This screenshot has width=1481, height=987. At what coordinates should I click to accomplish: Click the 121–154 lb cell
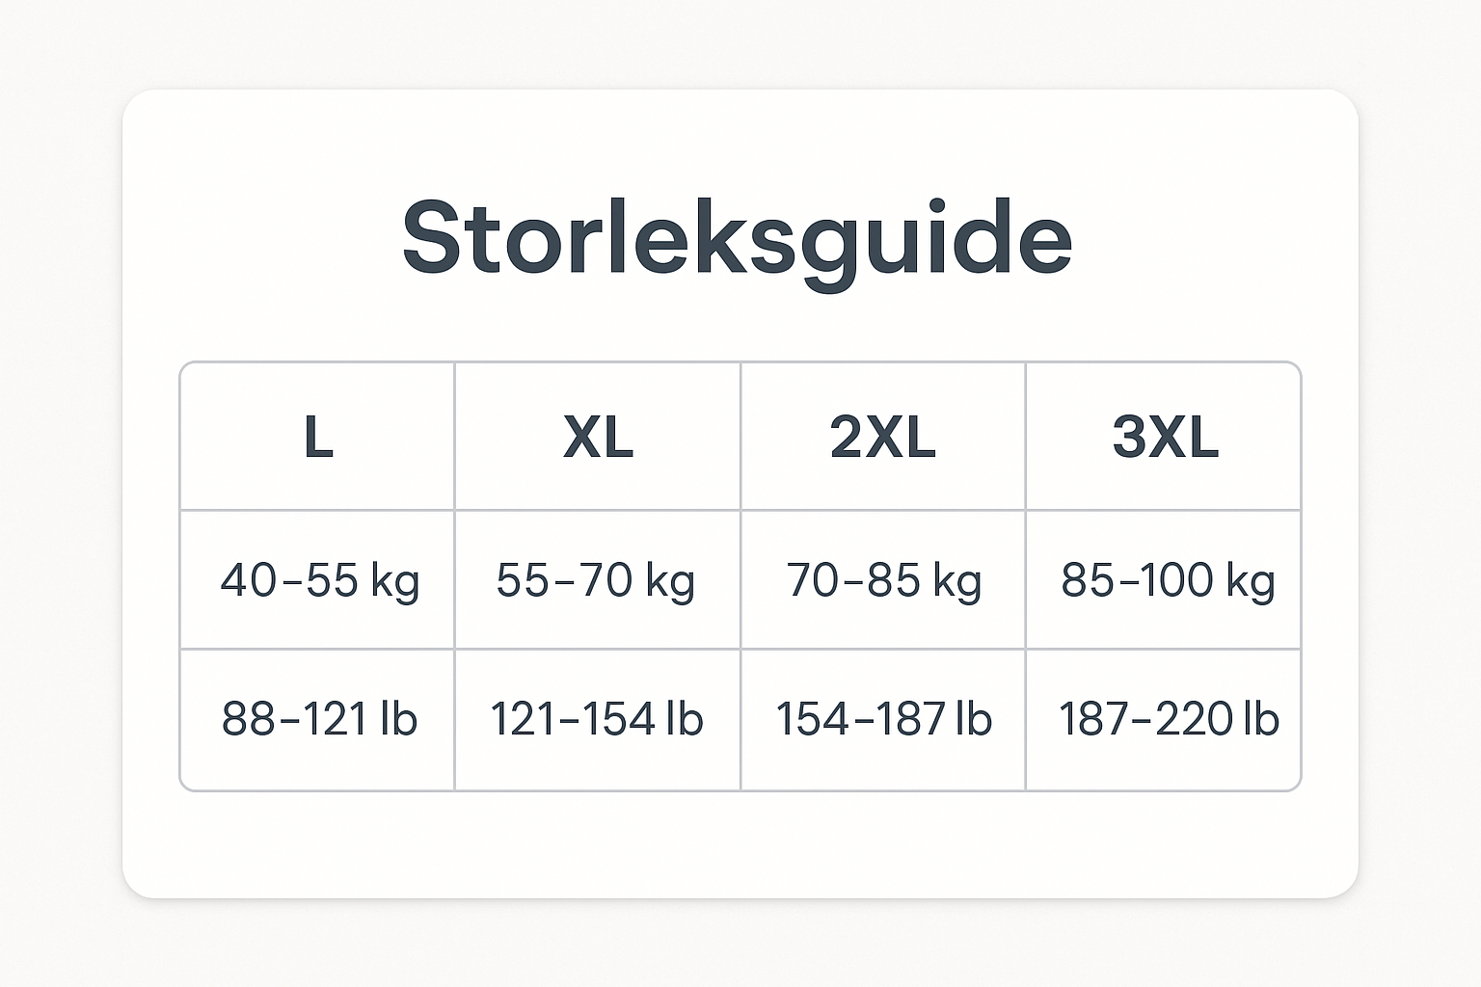pos(596,719)
